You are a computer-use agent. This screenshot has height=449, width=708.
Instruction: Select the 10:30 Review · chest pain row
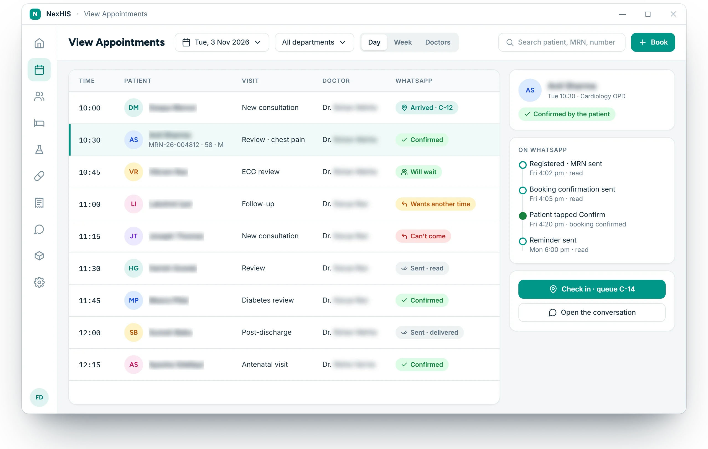284,140
